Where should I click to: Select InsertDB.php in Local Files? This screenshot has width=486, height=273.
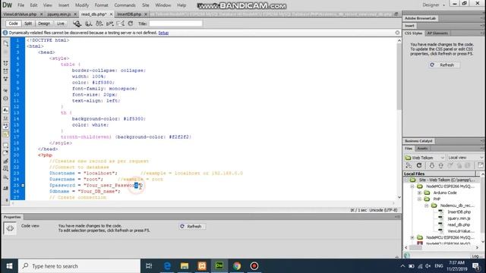[x=459, y=212]
